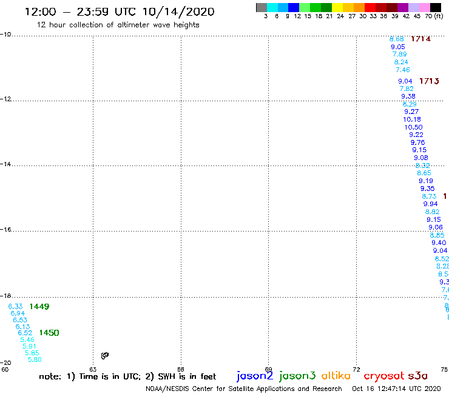The image size is (449, 394).
Task: Click the wave height value 9.27
Action: pyautogui.click(x=411, y=112)
